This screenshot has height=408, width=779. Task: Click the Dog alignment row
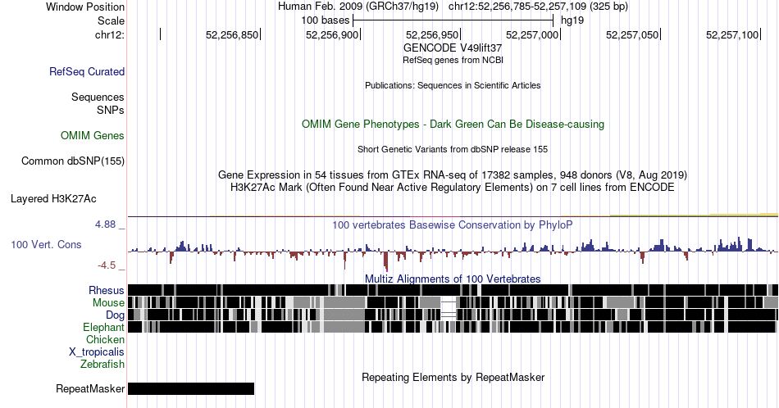pos(453,315)
